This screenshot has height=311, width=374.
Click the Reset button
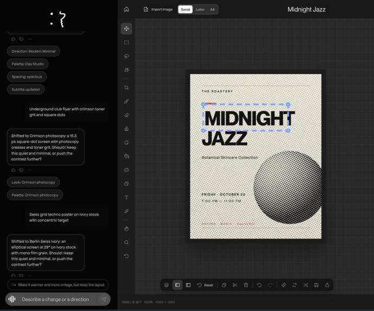click(x=205, y=285)
